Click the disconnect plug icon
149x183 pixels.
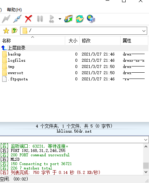[17, 19]
